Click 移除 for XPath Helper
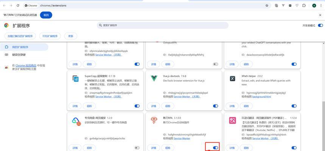The image size is (325, 151). point(246,106)
